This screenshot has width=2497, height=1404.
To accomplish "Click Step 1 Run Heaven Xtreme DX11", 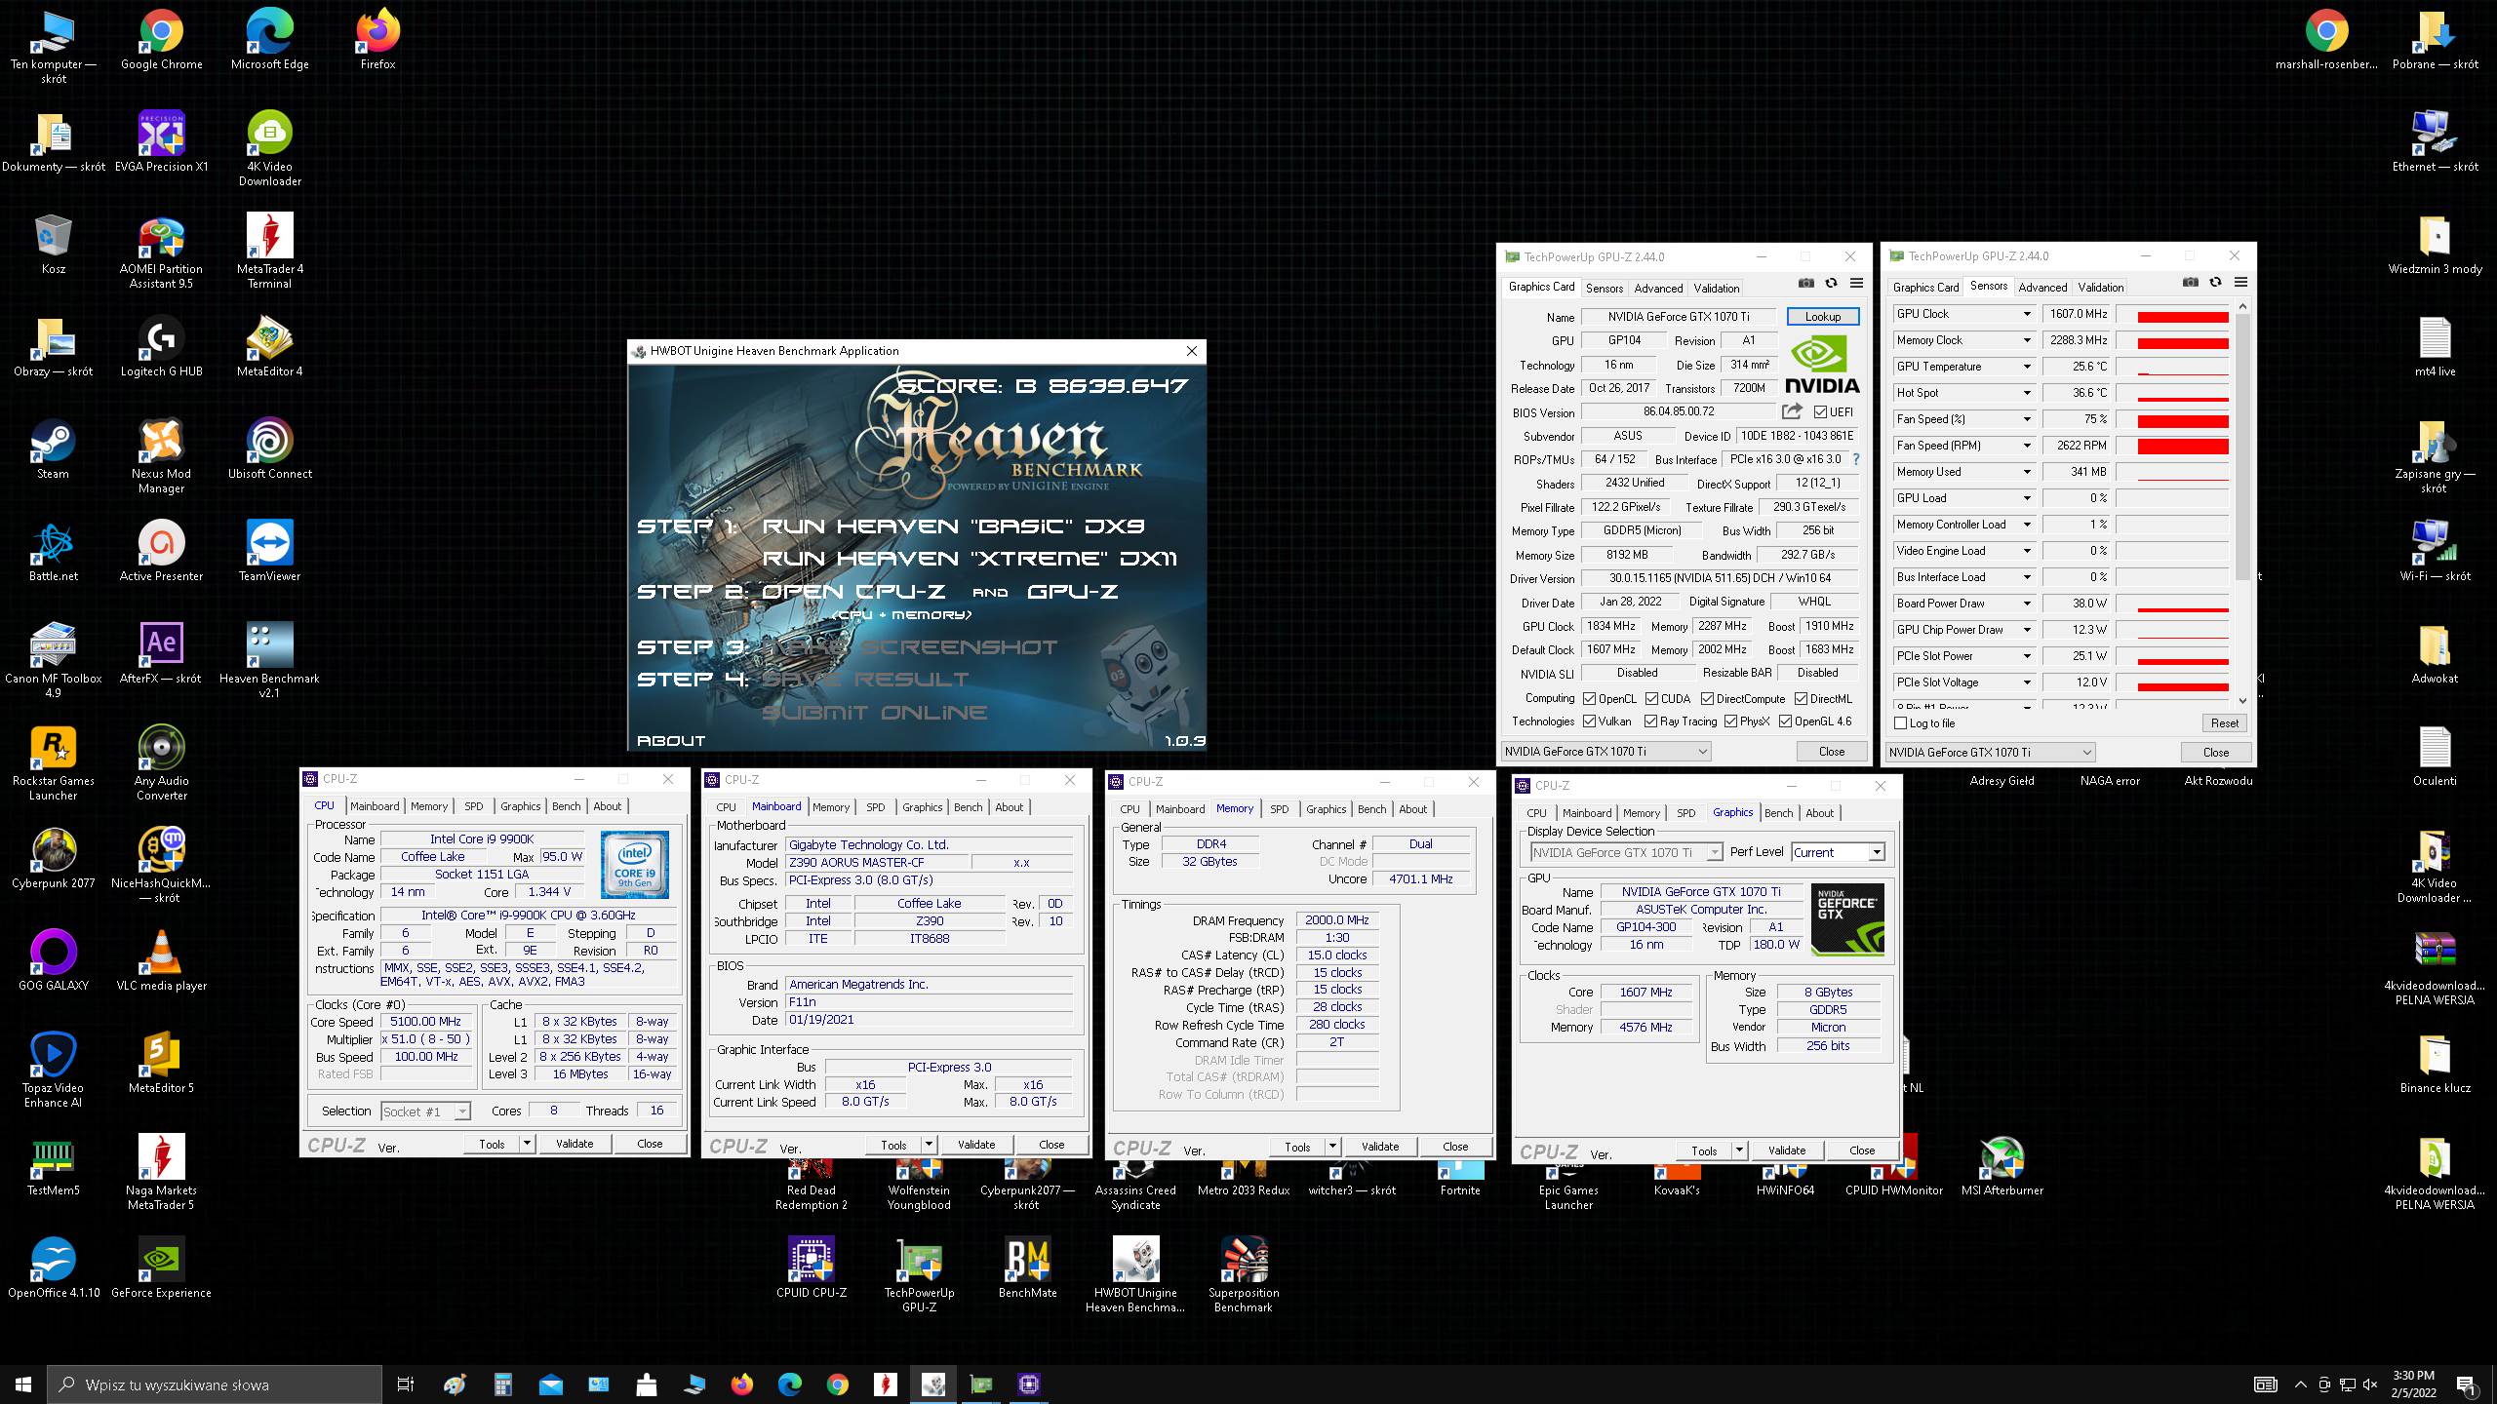I will click(x=970, y=558).
